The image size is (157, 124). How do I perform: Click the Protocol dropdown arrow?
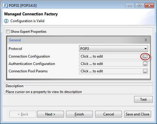pyautogui.click(x=145, y=49)
